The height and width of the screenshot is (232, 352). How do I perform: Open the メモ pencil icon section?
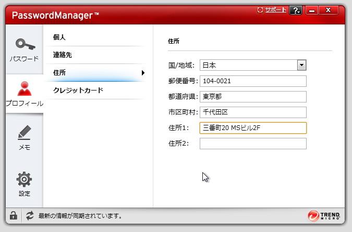[24, 137]
